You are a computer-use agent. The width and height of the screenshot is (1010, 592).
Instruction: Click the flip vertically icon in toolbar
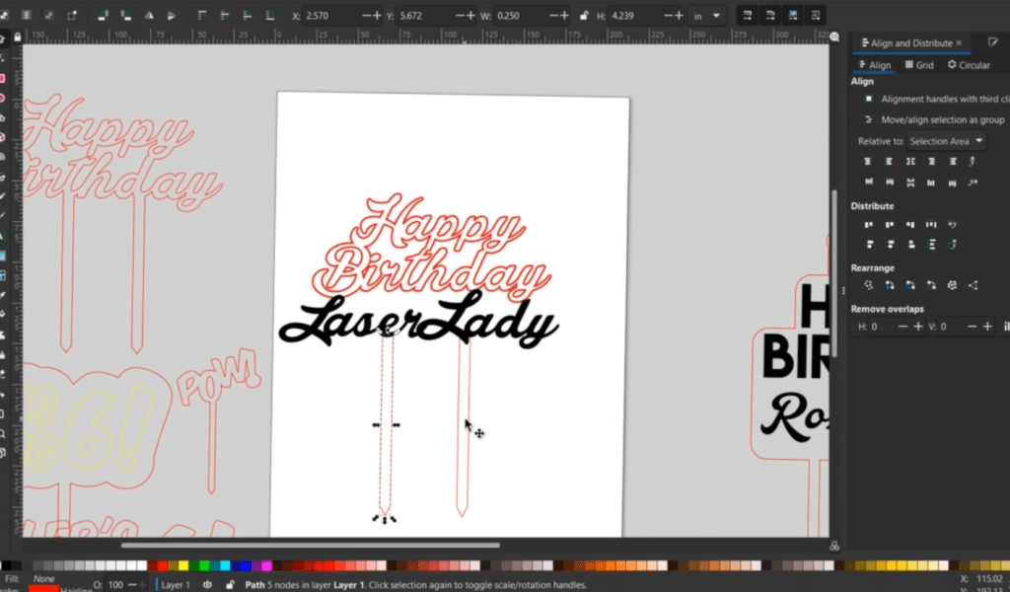(173, 16)
